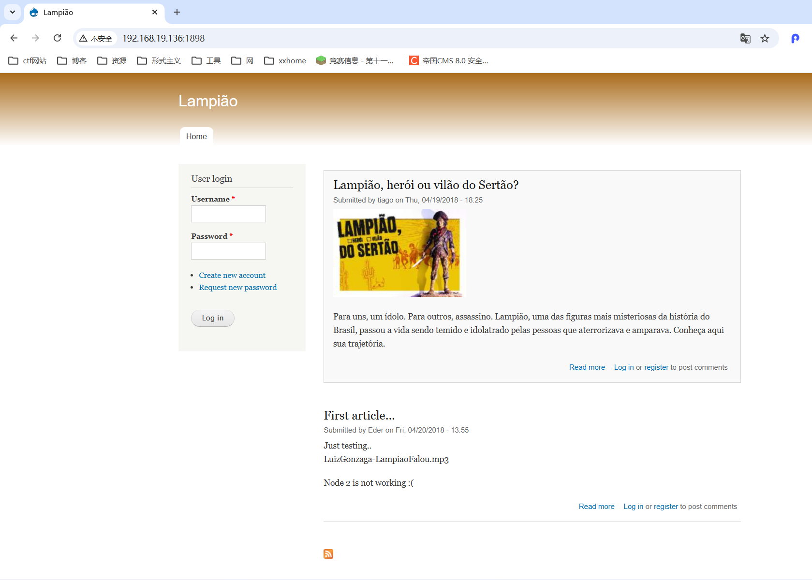Follow the Request new password link
The image size is (812, 580).
(x=238, y=287)
